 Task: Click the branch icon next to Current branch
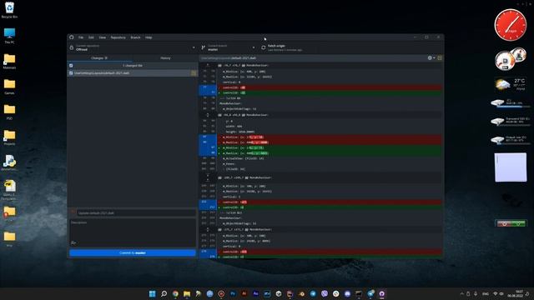204,47
